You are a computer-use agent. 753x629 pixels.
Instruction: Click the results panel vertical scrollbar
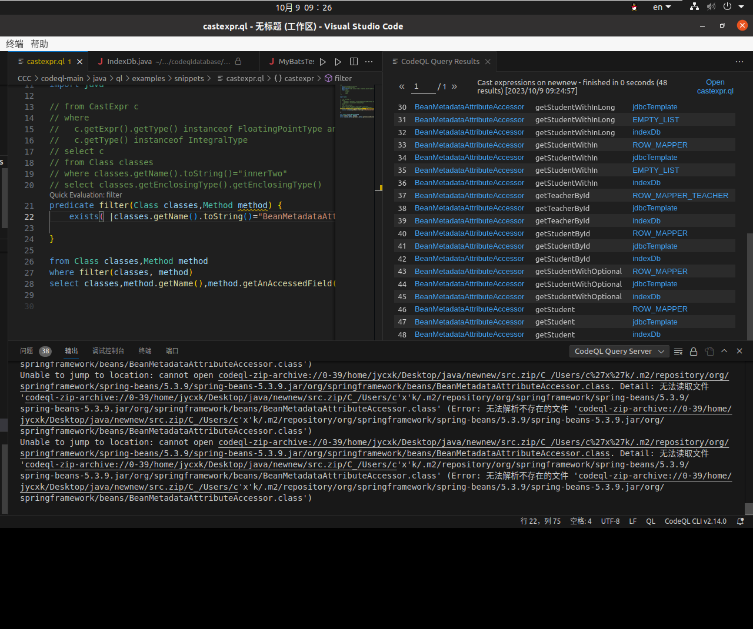tap(749, 286)
